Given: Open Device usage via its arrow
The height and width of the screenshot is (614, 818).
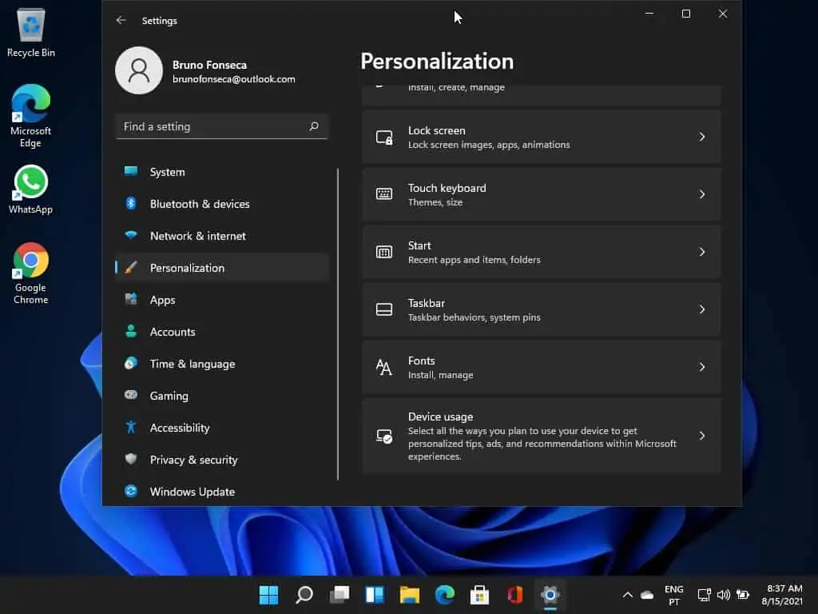Looking at the screenshot, I should pos(701,436).
